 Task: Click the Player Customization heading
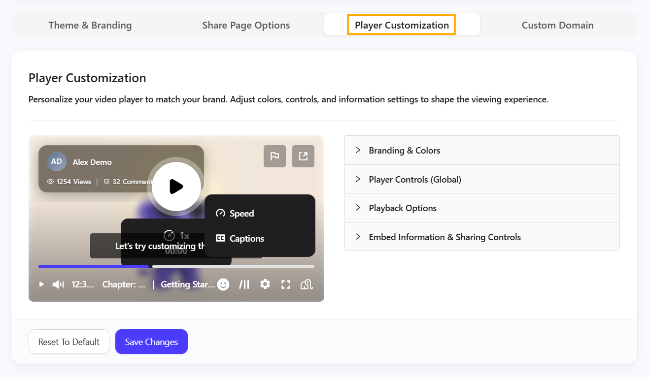tap(87, 78)
